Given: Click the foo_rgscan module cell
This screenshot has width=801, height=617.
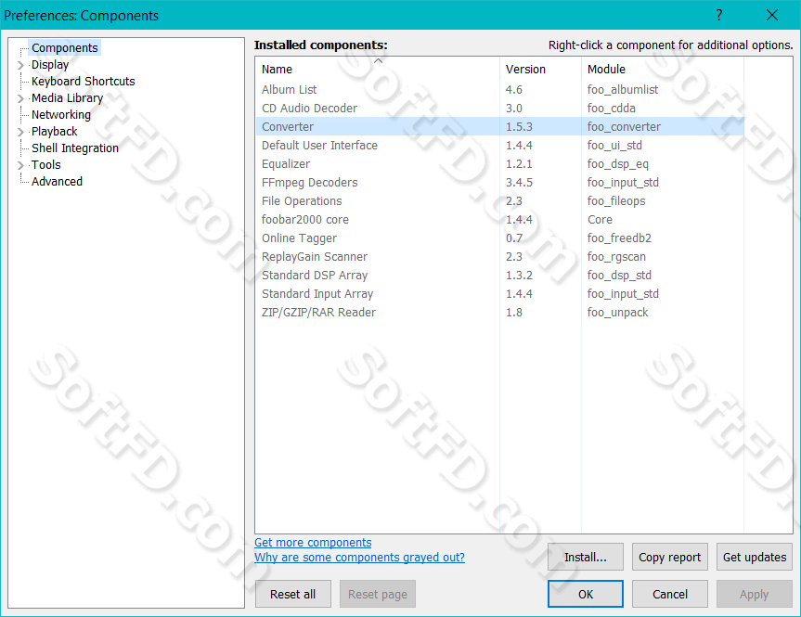Looking at the screenshot, I should pos(616,256).
